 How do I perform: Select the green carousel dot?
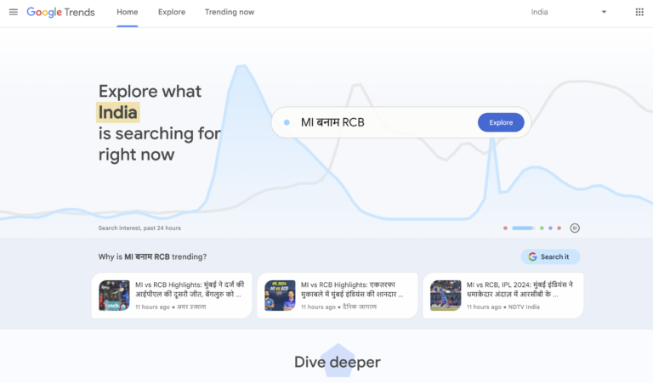coord(542,228)
